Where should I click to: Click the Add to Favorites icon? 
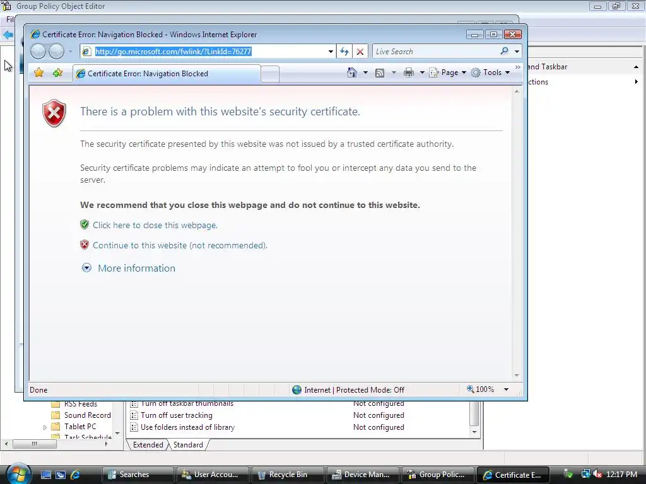coord(57,73)
